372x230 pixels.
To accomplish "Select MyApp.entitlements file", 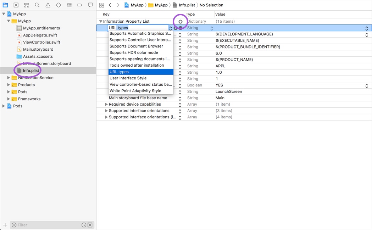I will click(x=41, y=28).
